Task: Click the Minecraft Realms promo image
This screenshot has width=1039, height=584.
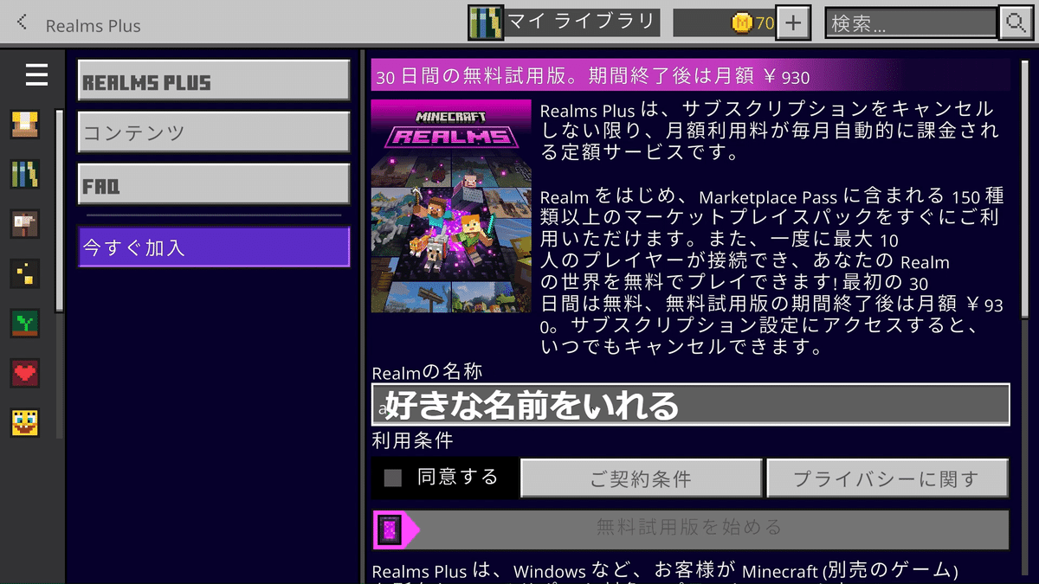Action: pos(451,206)
